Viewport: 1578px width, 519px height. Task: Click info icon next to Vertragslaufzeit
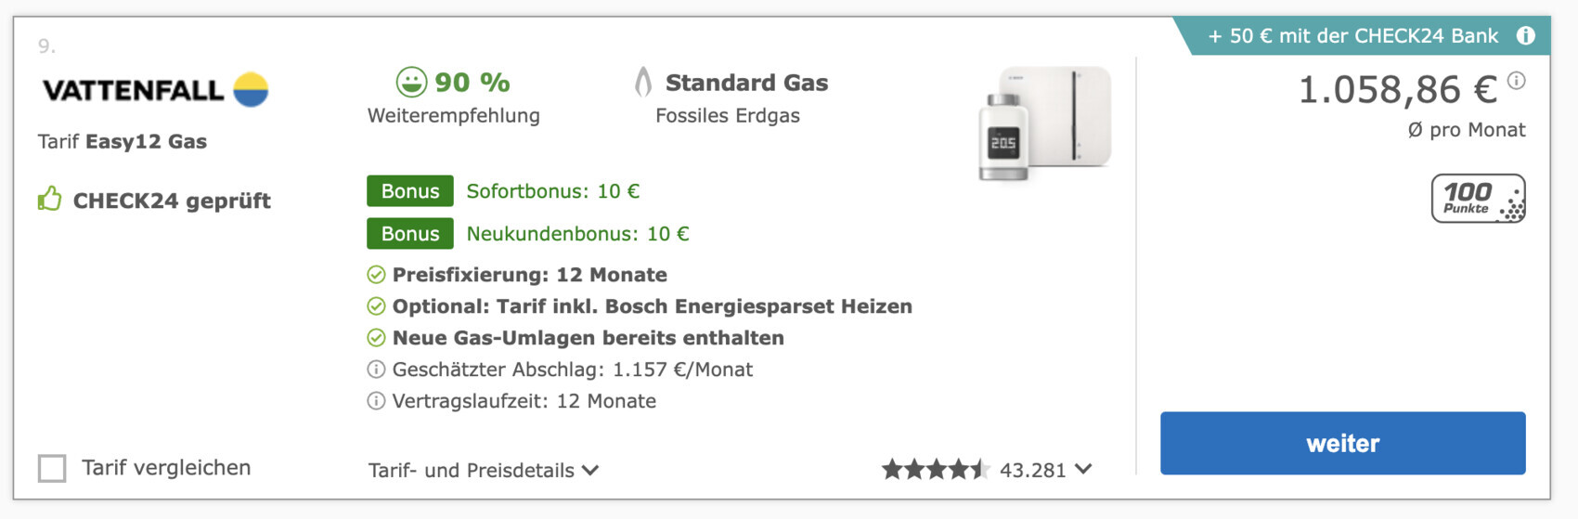376,401
